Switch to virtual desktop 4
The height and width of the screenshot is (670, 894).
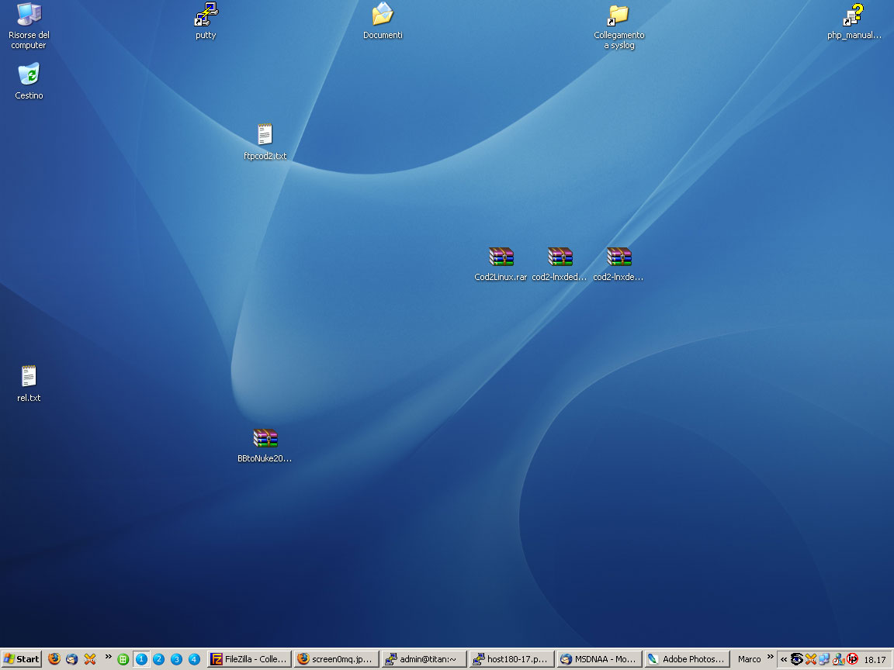pos(194,659)
